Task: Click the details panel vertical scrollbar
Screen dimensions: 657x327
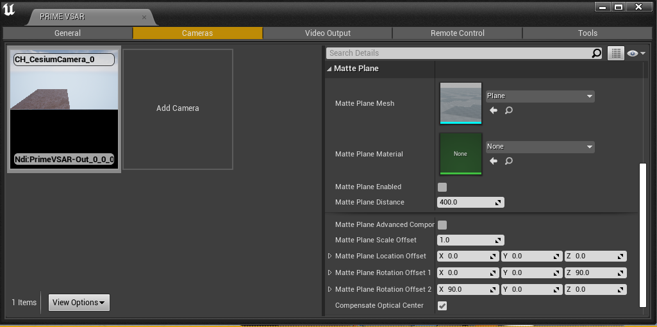Action: tap(642, 235)
